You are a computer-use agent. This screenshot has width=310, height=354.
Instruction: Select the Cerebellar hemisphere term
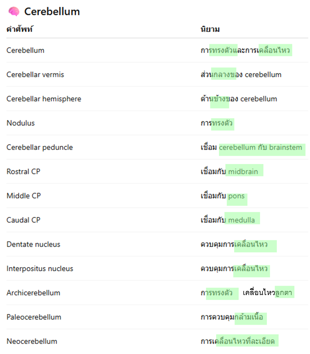pos(44,99)
